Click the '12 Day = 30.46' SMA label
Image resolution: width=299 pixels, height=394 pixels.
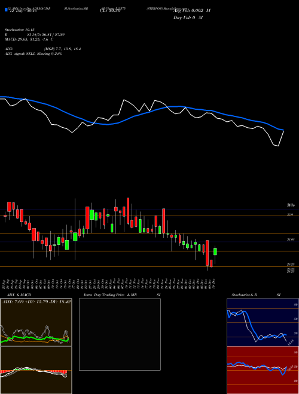pyautogui.click(x=22, y=11)
